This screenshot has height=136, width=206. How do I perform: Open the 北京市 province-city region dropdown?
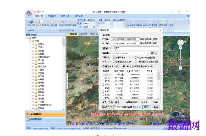(x=109, y=23)
